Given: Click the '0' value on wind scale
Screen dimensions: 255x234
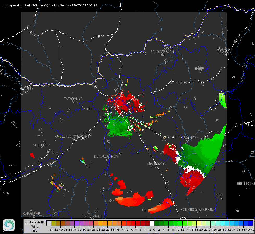Looking at the screenshot, I should (x=154, y=230).
